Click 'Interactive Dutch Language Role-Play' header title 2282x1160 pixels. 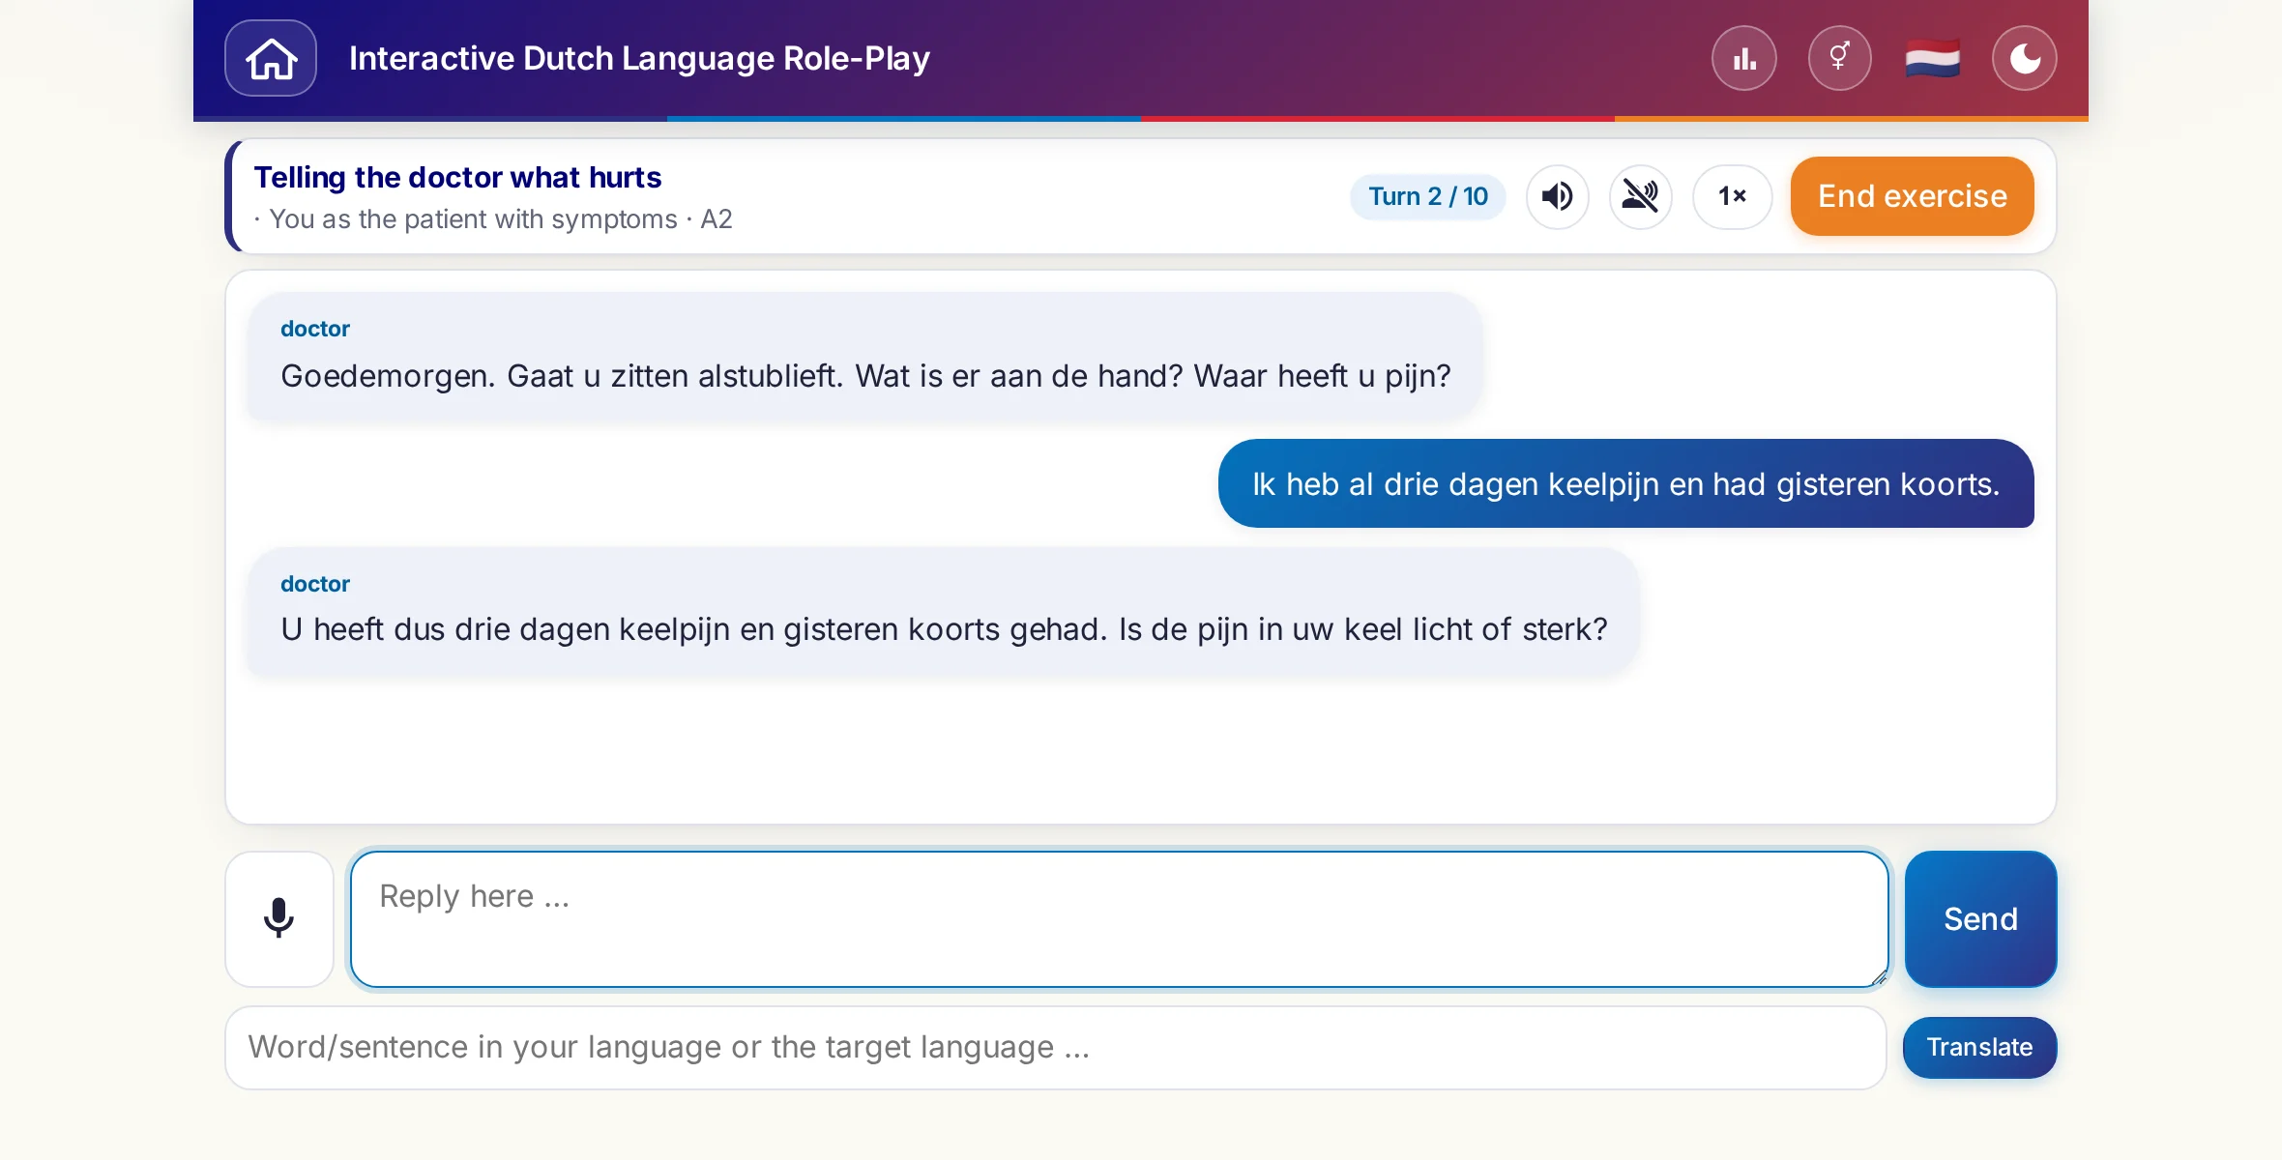click(x=639, y=58)
